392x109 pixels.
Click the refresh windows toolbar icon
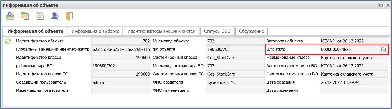[40, 16]
